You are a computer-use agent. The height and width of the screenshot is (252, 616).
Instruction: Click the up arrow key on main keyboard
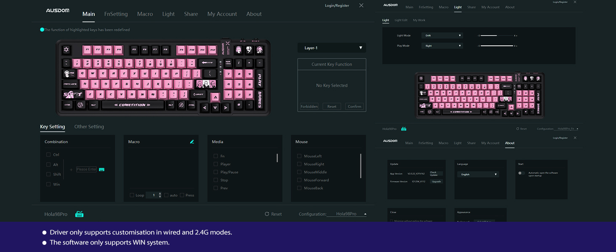(x=215, y=97)
